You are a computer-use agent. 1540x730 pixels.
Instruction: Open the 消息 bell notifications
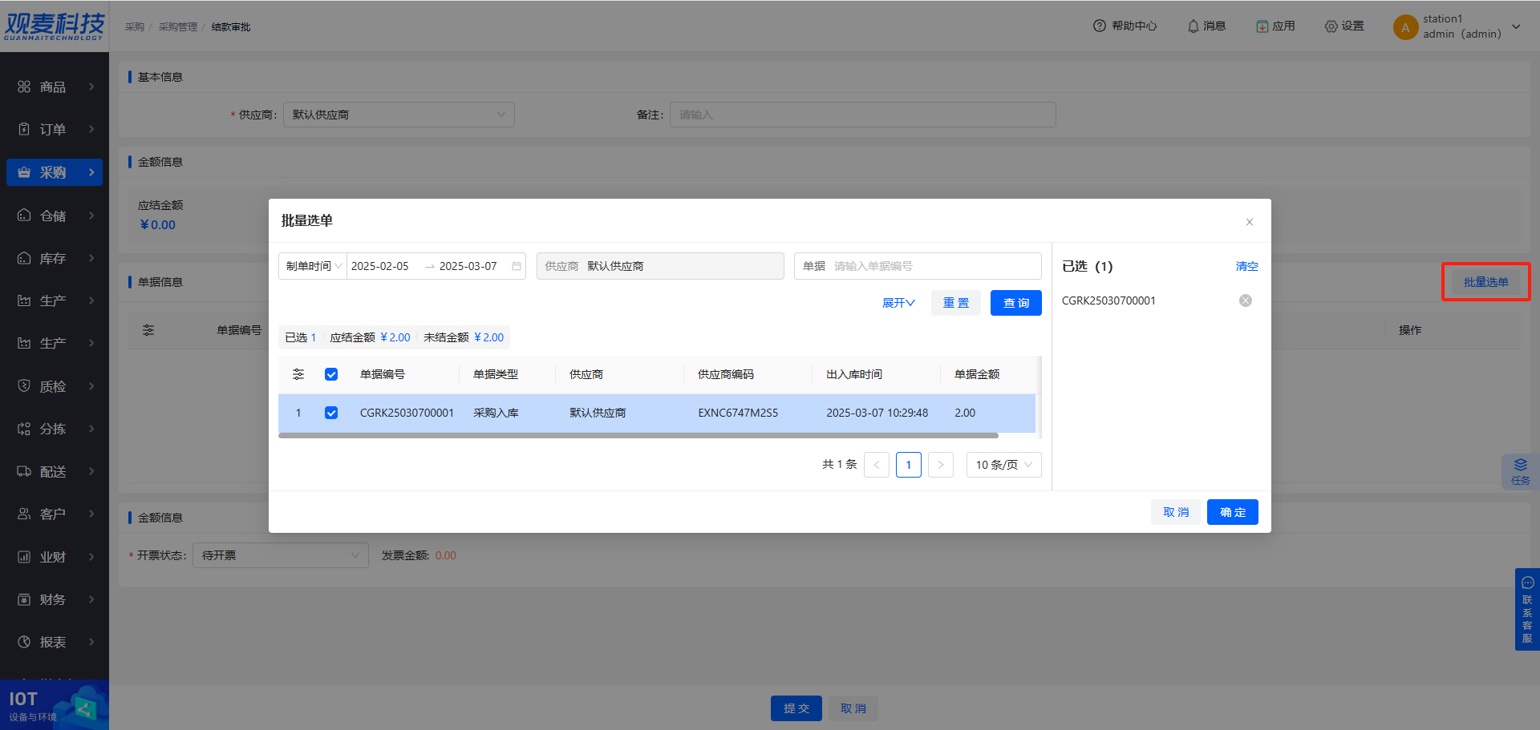1193,26
